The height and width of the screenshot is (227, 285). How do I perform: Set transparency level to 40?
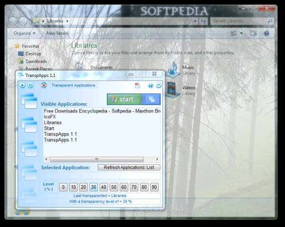click(104, 187)
